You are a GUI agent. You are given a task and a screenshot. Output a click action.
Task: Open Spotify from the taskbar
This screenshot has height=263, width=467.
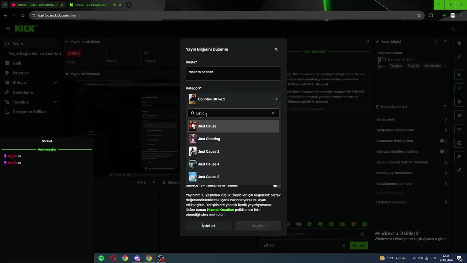[x=101, y=258]
